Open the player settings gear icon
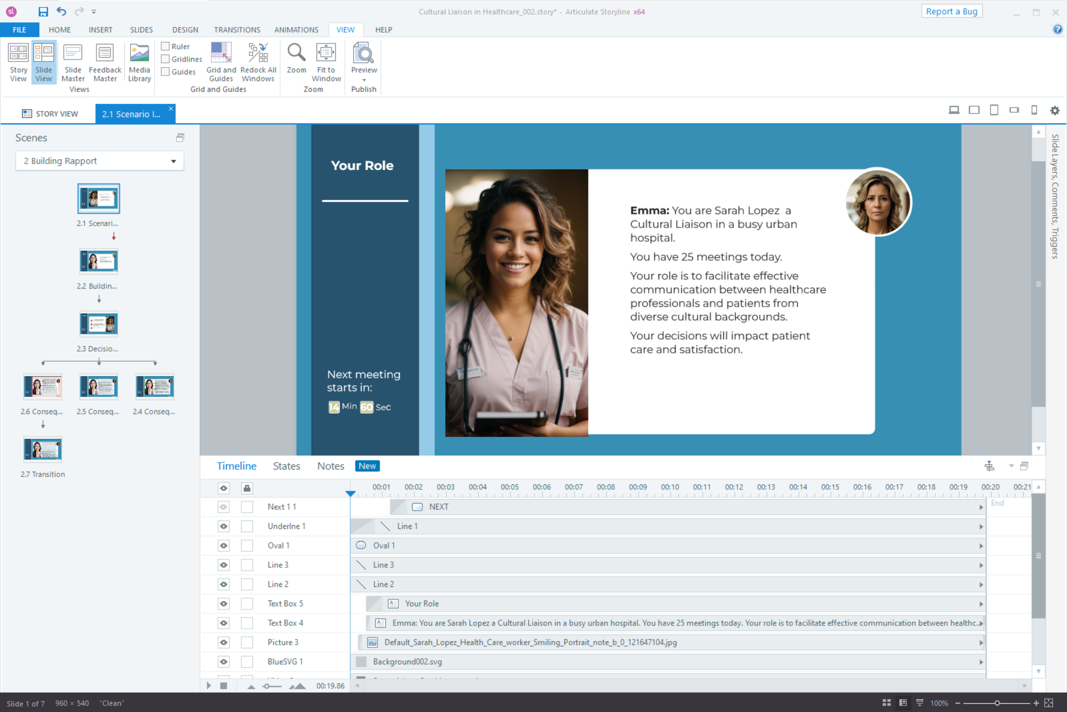 [1054, 110]
